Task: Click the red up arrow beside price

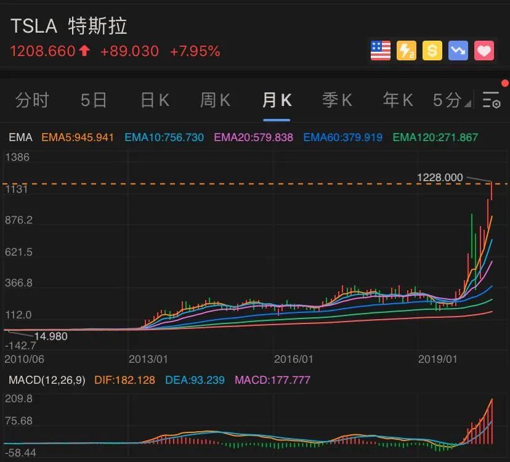Action: [84, 51]
